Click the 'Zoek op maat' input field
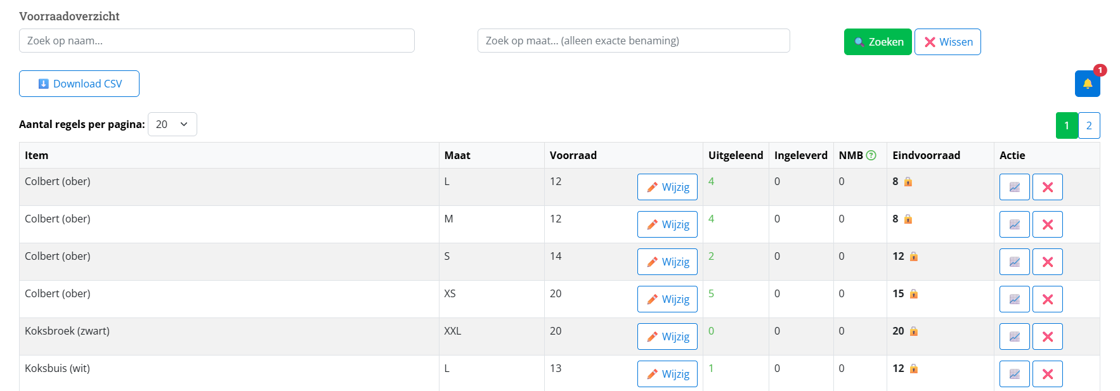Viewport: 1120px width, 391px height. tap(633, 41)
